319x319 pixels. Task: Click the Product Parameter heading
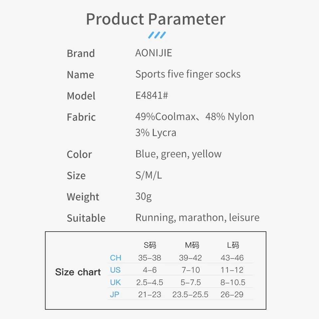pyautogui.click(x=156, y=19)
